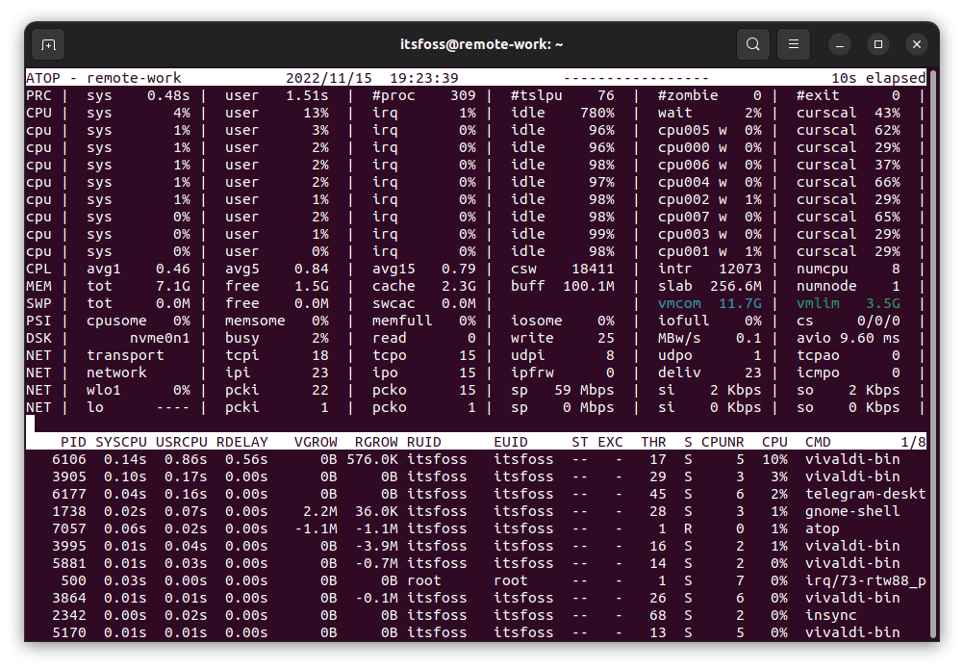Click the CMD column header
The width and height of the screenshot is (964, 669).
pyautogui.click(x=818, y=442)
